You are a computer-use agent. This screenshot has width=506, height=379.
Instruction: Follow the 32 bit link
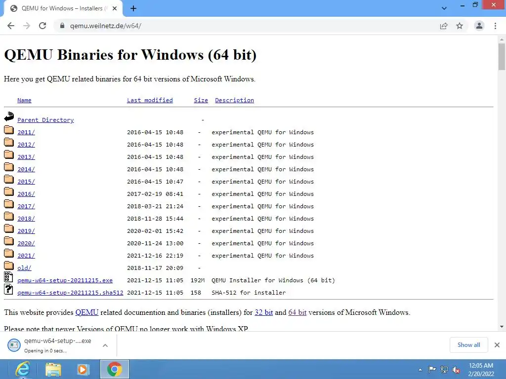tap(264, 312)
